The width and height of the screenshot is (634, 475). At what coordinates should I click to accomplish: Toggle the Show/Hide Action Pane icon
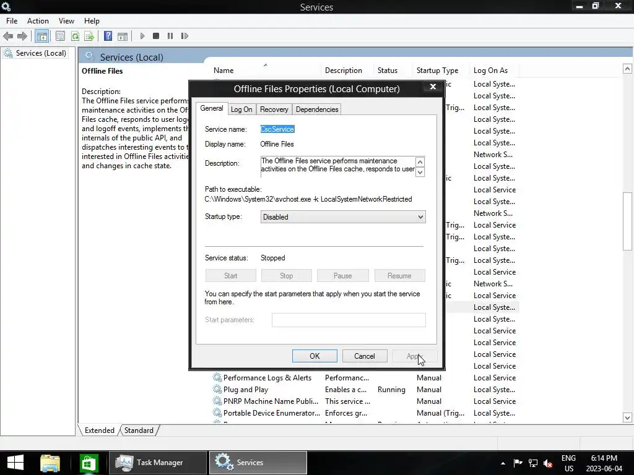[123, 36]
